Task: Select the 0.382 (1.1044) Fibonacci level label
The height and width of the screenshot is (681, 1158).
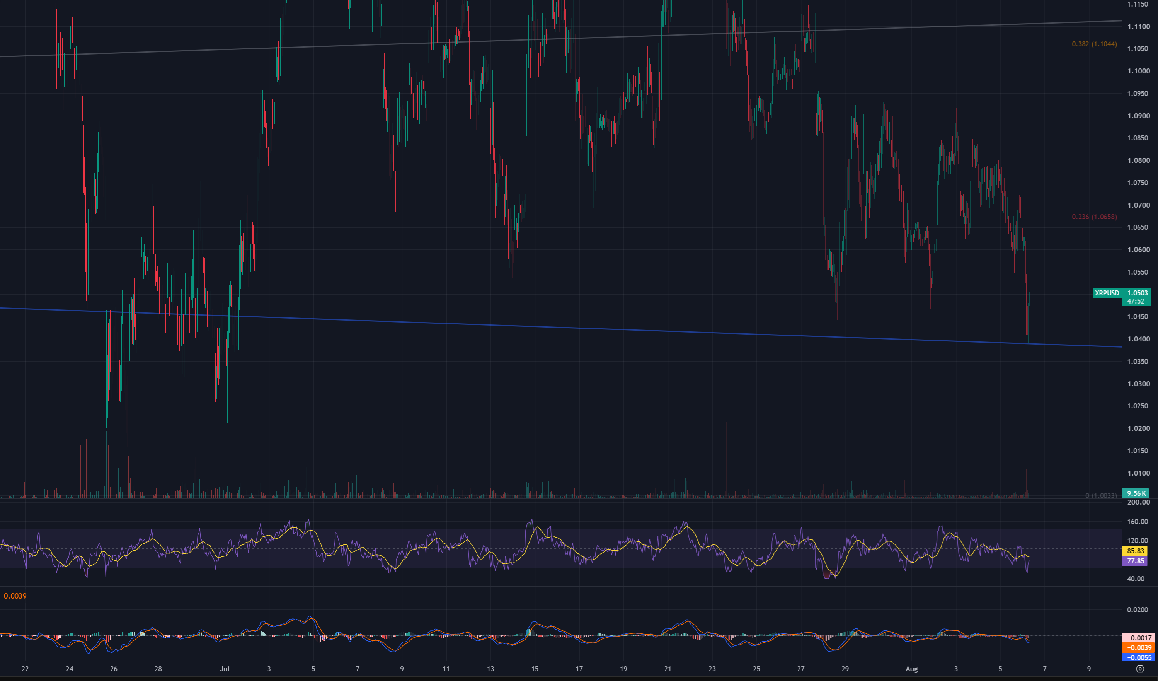Action: point(1094,44)
